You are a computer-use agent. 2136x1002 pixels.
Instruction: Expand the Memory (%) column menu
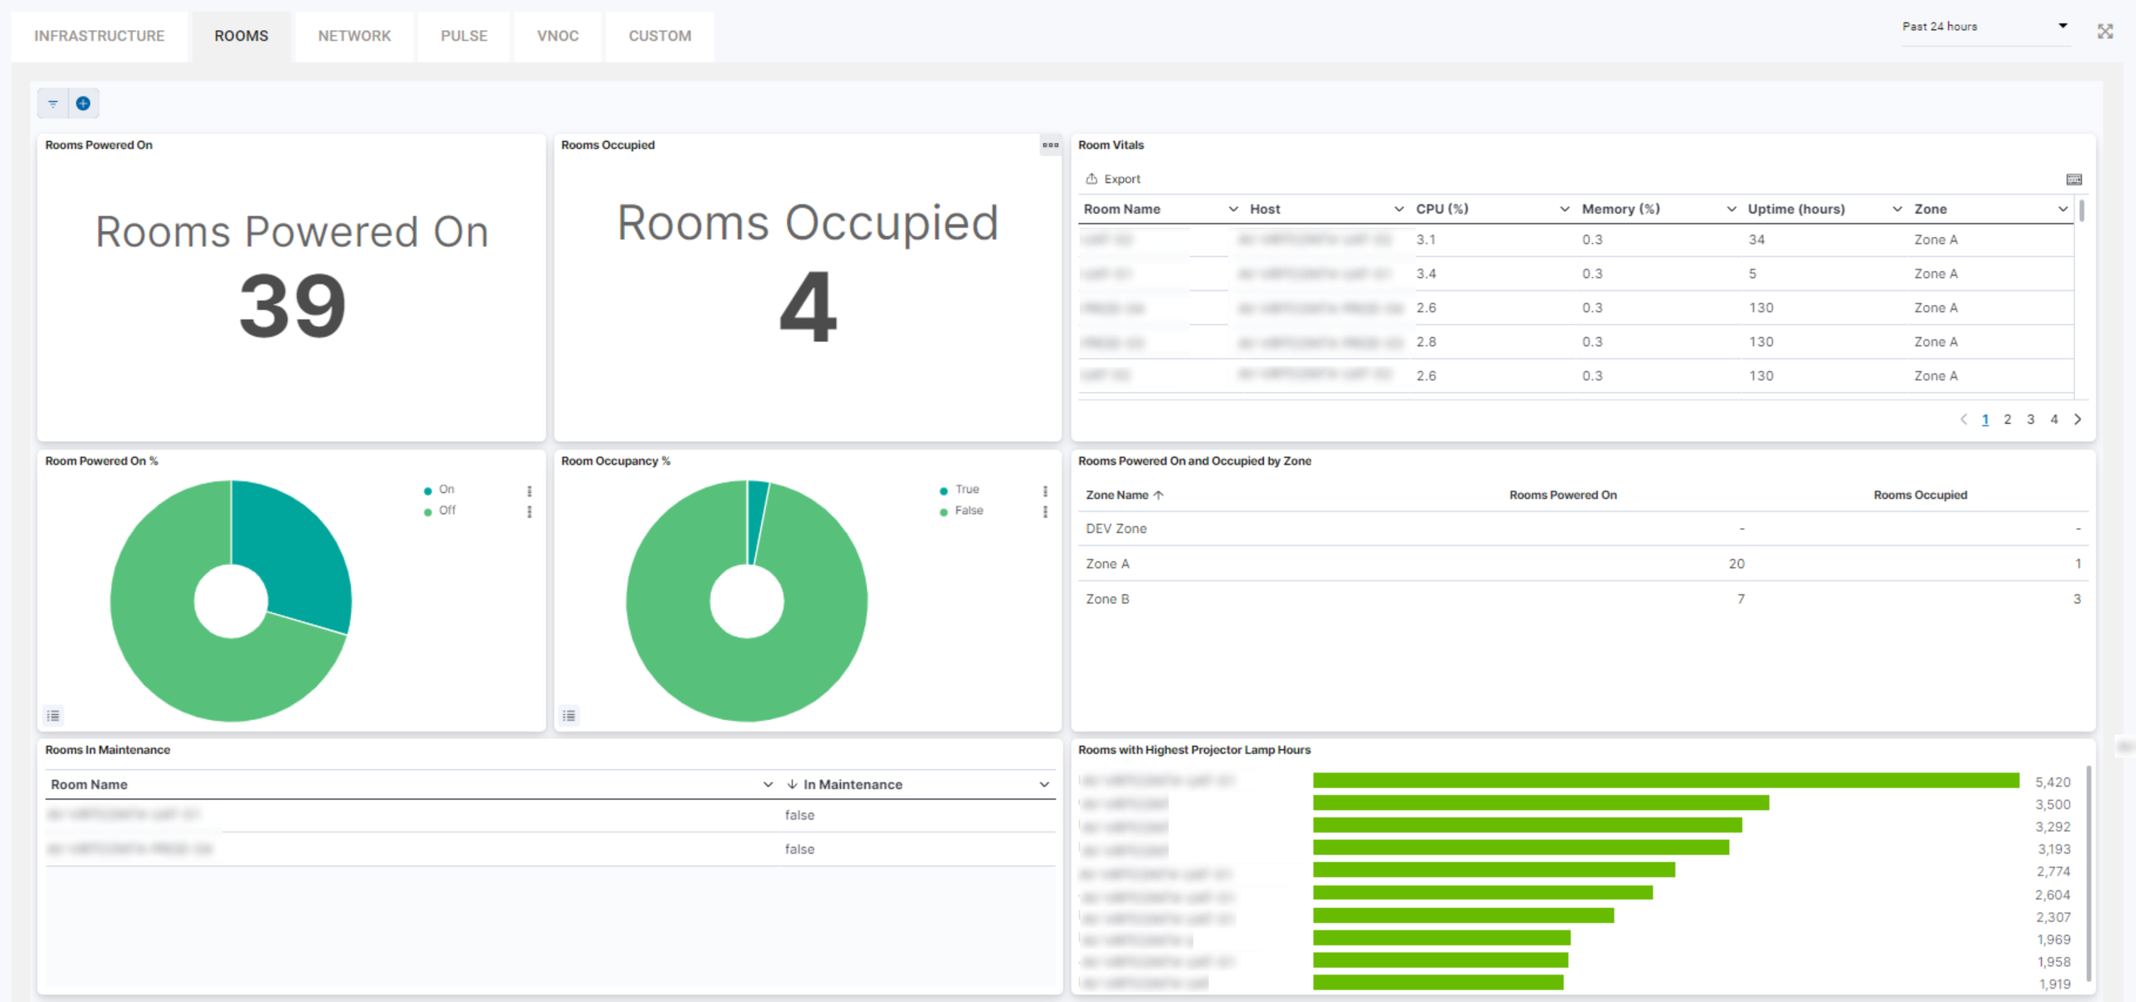point(1731,209)
